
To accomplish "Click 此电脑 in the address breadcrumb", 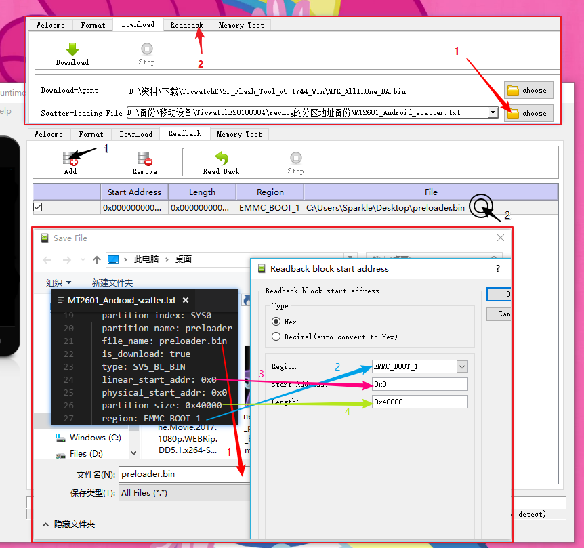I will pyautogui.click(x=146, y=259).
